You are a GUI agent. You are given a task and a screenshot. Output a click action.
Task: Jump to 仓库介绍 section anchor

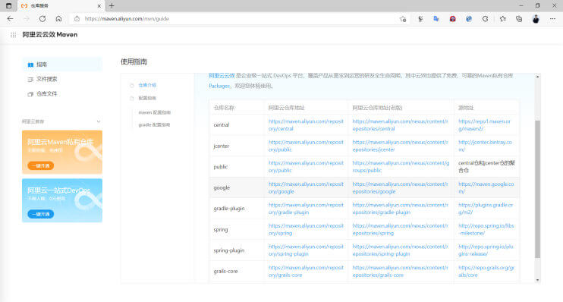[x=147, y=85]
